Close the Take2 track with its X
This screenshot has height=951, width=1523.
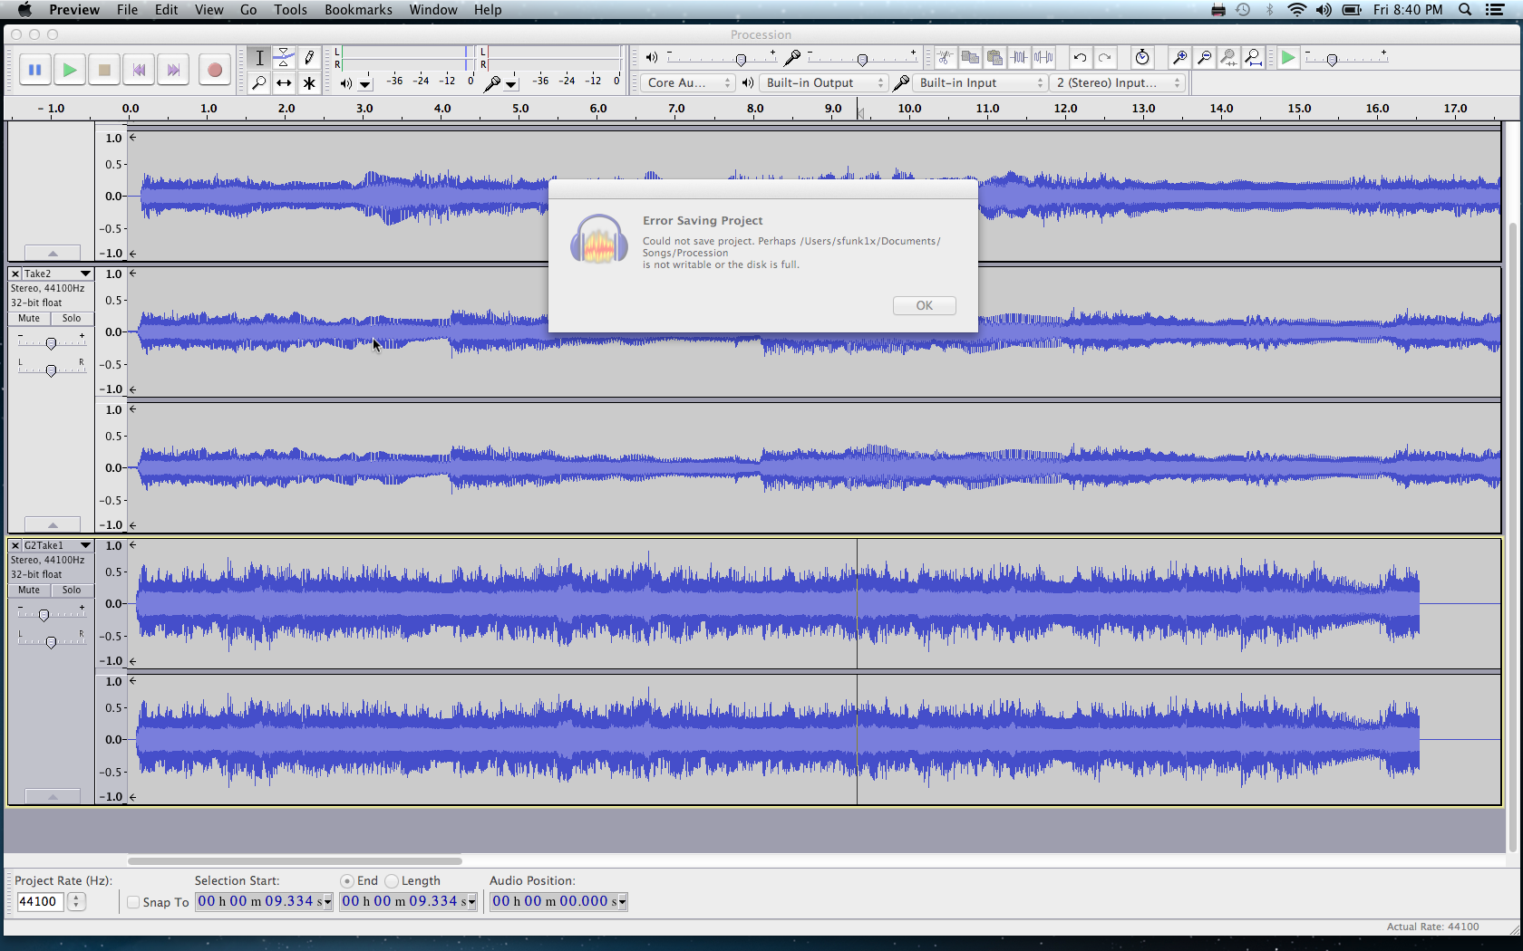tap(15, 274)
